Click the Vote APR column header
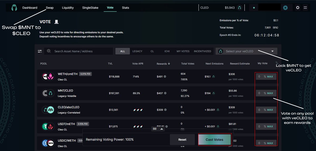This screenshot has height=151, width=316. pos(138,64)
